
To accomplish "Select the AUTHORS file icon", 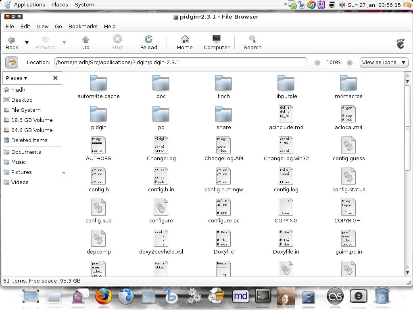I will 98,145.
